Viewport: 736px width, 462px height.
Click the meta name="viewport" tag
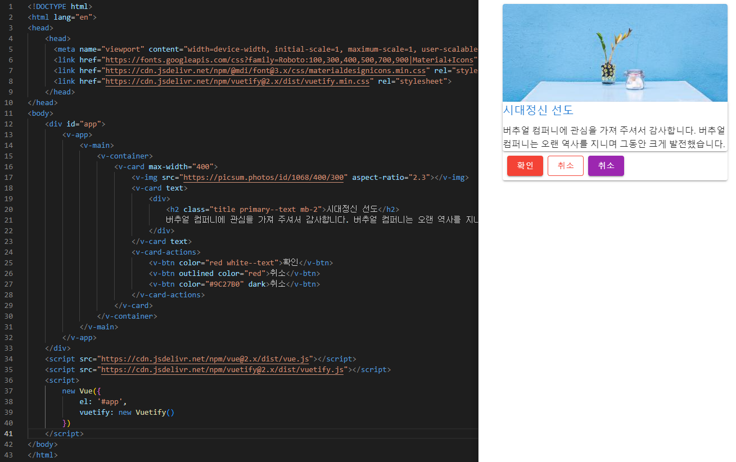click(265, 49)
